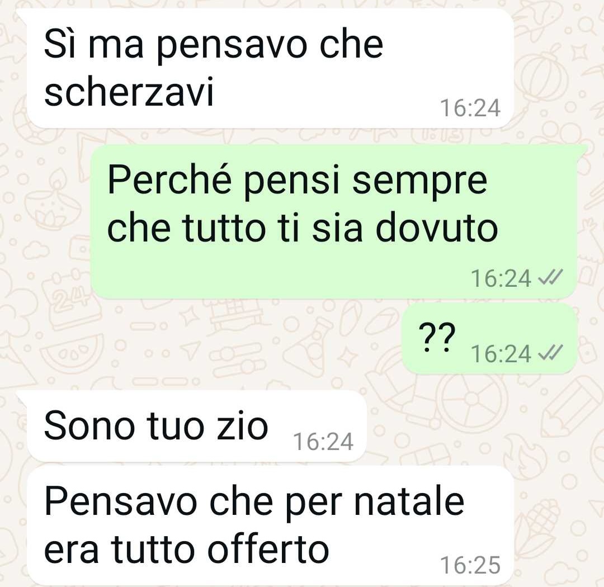Select the message 'Sì ma pensavo che scherzavi'
This screenshot has width=604, height=587.
[x=271, y=69]
